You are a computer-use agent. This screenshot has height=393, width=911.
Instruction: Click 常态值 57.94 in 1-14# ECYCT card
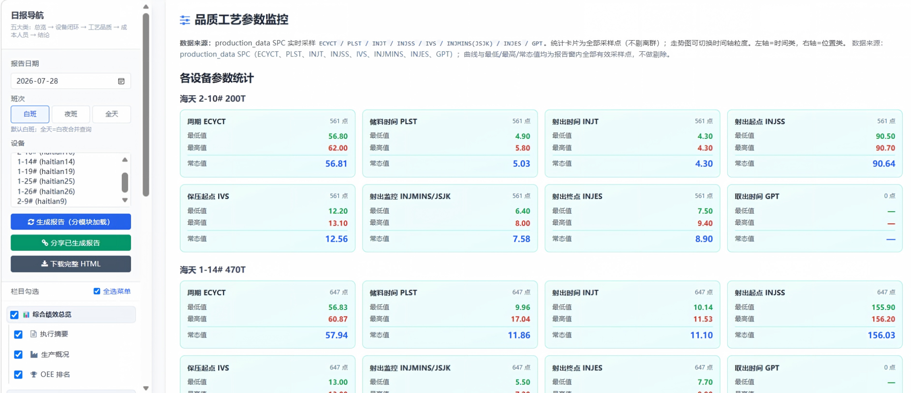click(336, 335)
